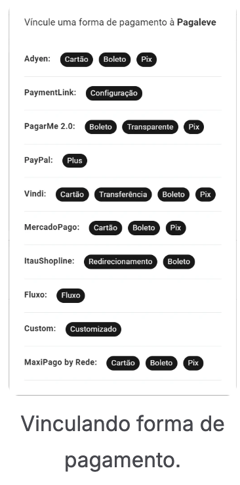The height and width of the screenshot is (485, 240).
Task: Choose Vindi Cartão payment tag
Action: (72, 195)
